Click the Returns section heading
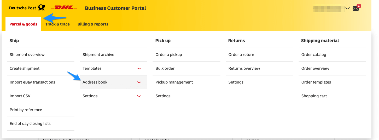 [x=236, y=41]
